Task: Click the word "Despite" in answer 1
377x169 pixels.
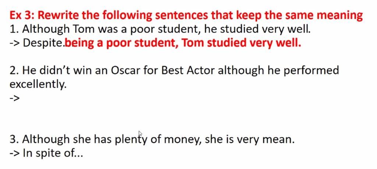Action: point(43,43)
